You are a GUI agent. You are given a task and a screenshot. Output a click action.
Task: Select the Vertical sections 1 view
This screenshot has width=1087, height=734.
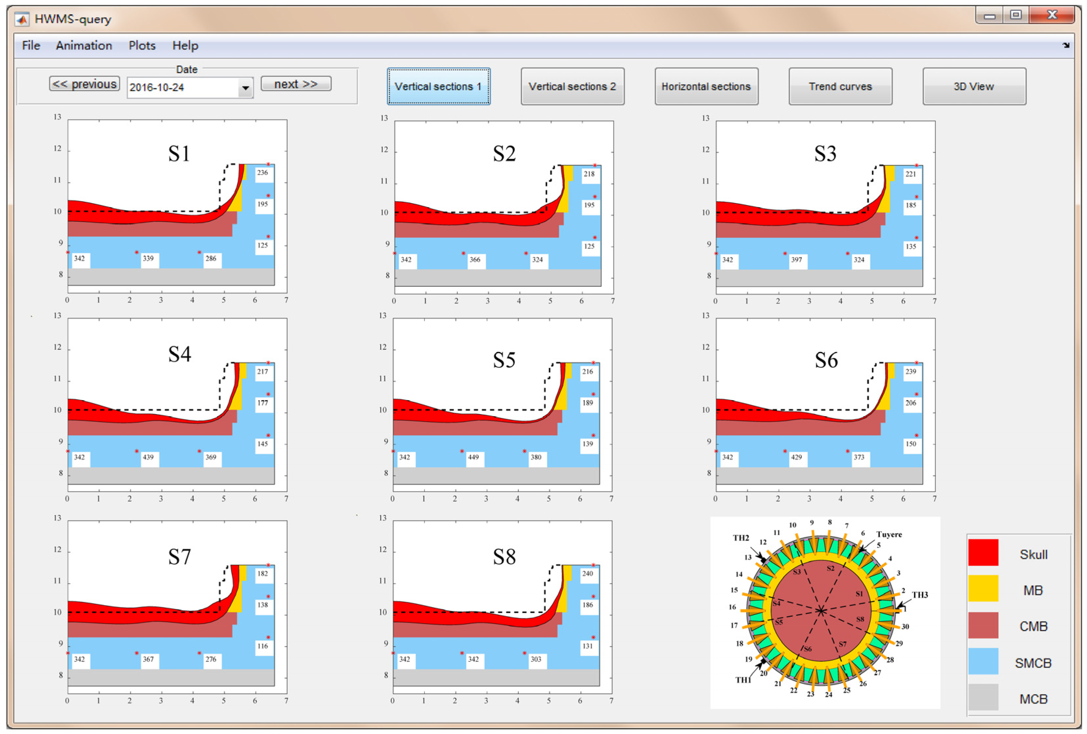coord(438,87)
